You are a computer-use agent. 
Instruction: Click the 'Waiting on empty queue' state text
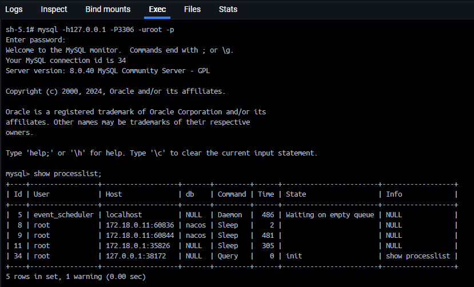[x=330, y=215]
